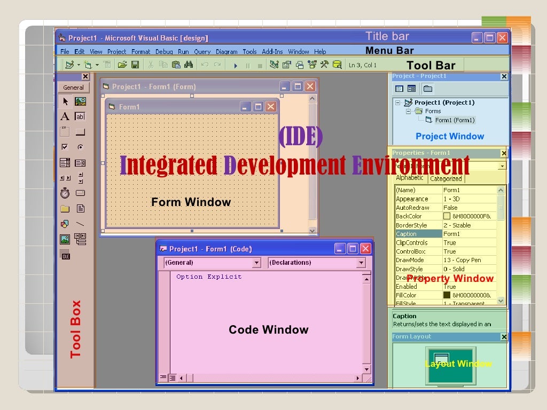Open the Properties object selector dropdown
Image resolution: width=547 pixels, height=410 pixels.
click(x=502, y=166)
